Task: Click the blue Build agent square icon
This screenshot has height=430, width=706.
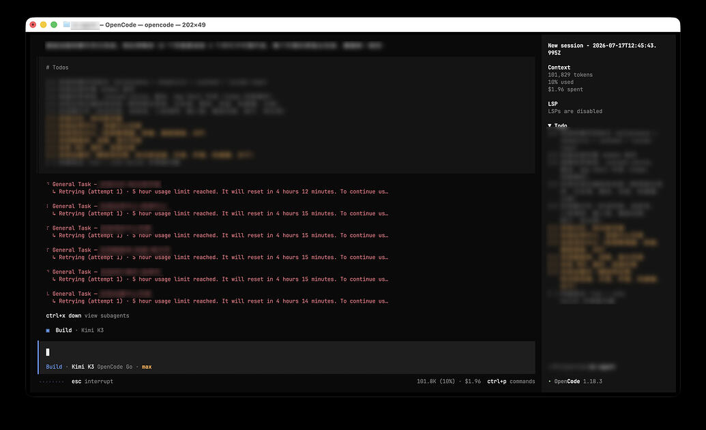Action: [x=48, y=331]
